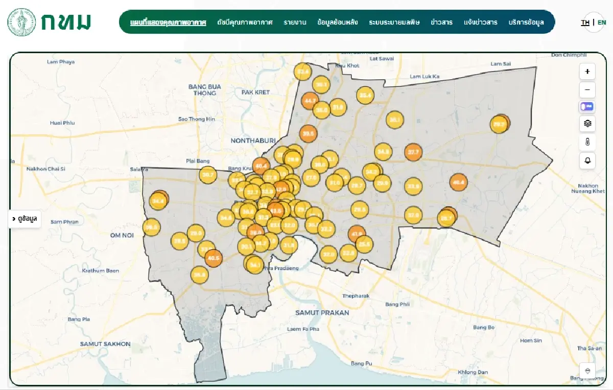Go to the ข่าวสาร page

click(441, 22)
